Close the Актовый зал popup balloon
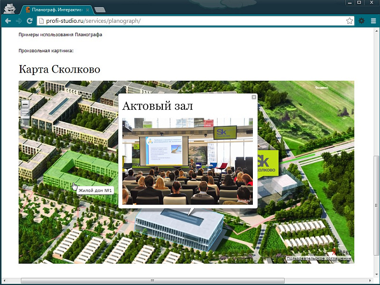The height and width of the screenshot is (285, 380). [254, 97]
